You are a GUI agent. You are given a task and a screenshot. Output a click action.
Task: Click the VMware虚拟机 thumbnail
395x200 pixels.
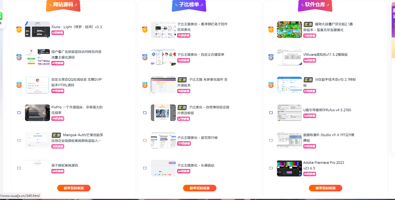click(x=289, y=57)
